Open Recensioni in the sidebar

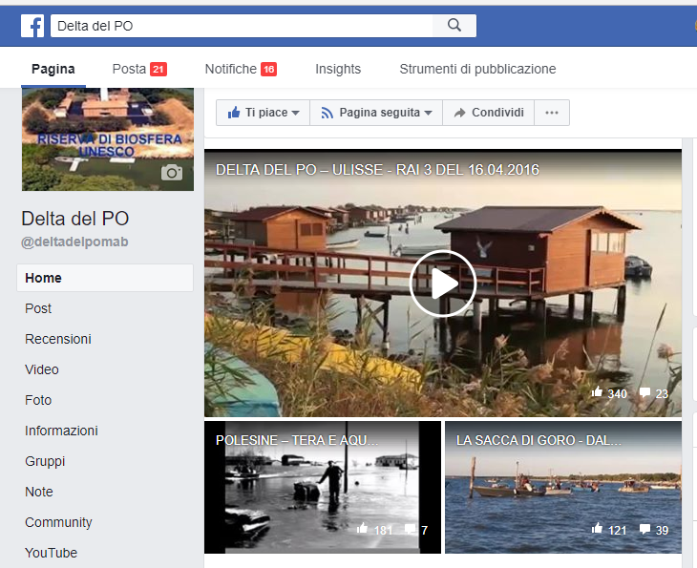coord(58,339)
